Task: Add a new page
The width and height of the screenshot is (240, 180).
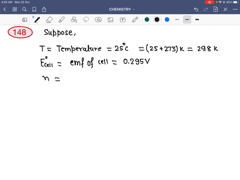Action: 215,9
